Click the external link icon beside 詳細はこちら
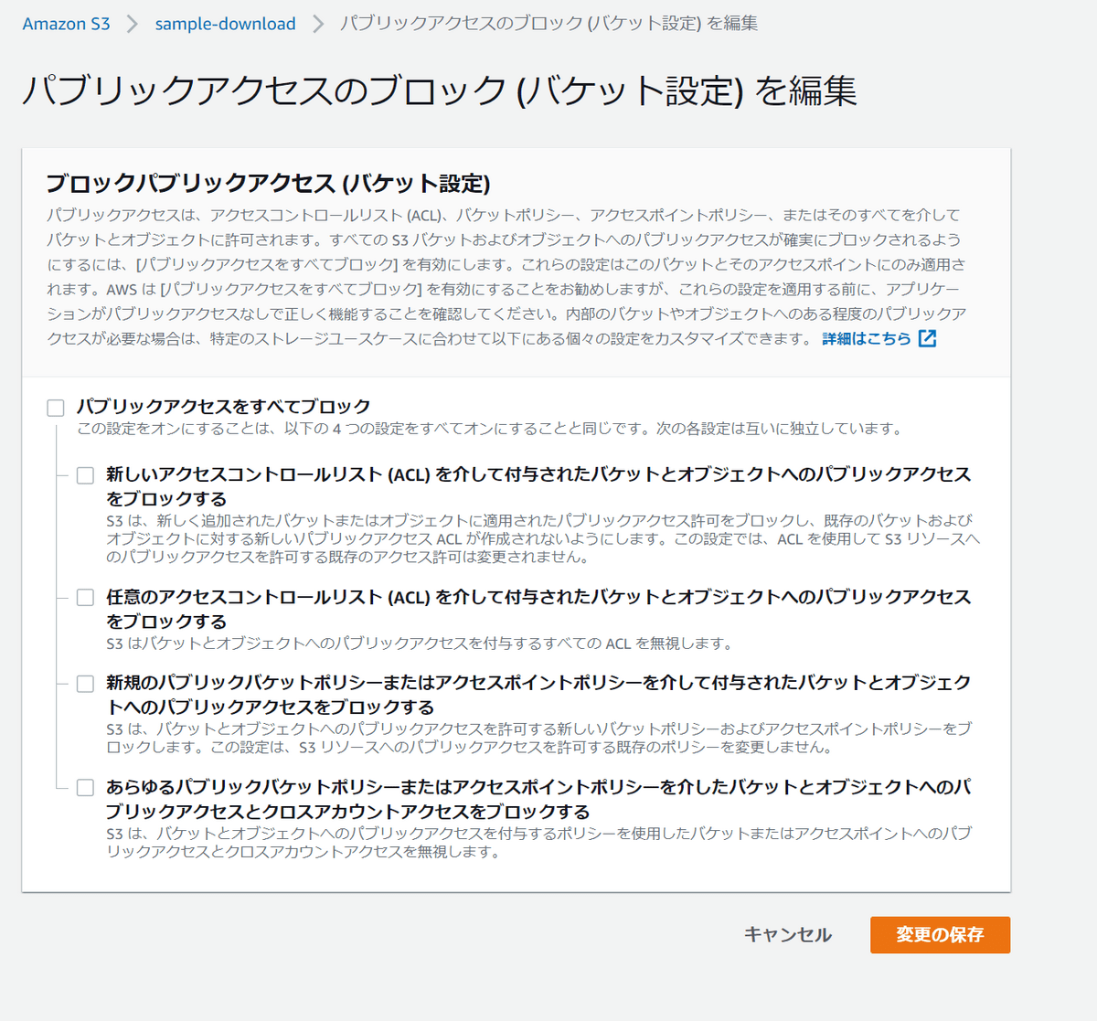1097x1021 pixels. pyautogui.click(x=927, y=338)
